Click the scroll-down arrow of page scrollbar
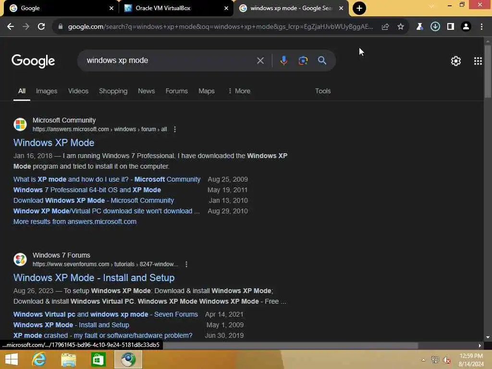The image size is (492, 369). (x=488, y=337)
